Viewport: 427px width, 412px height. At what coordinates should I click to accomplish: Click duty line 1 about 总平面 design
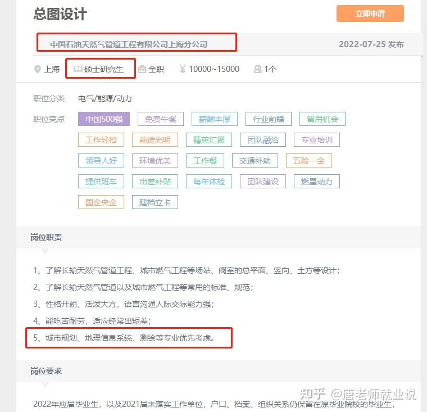click(187, 270)
